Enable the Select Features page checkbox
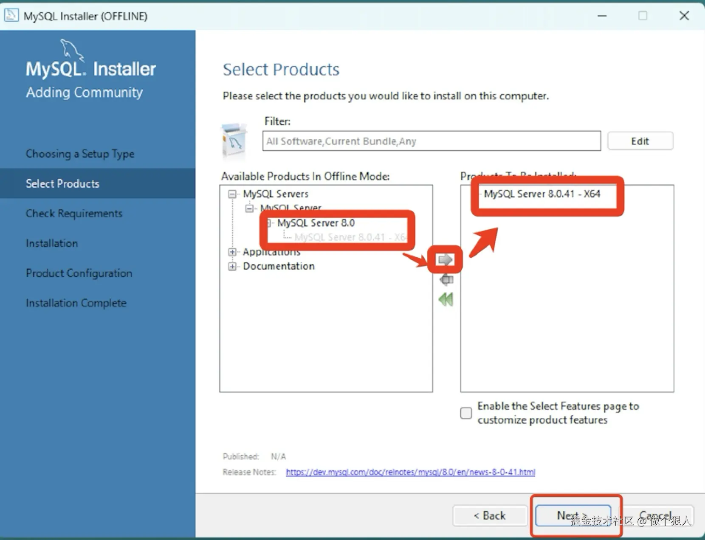 (x=466, y=413)
